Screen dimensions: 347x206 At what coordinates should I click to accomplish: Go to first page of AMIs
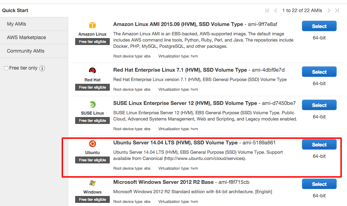(x=267, y=10)
